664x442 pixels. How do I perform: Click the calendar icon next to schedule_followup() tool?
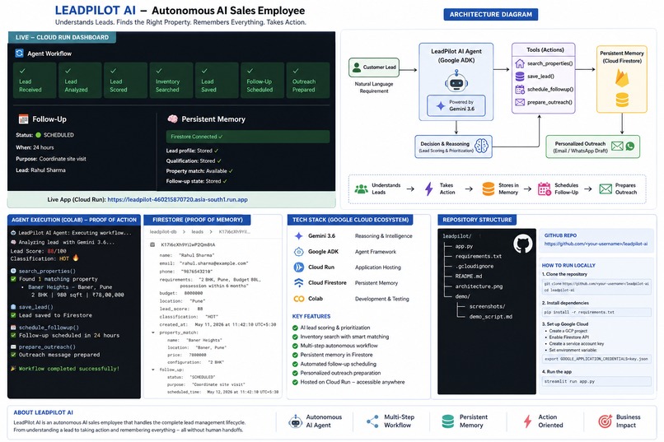(520, 89)
